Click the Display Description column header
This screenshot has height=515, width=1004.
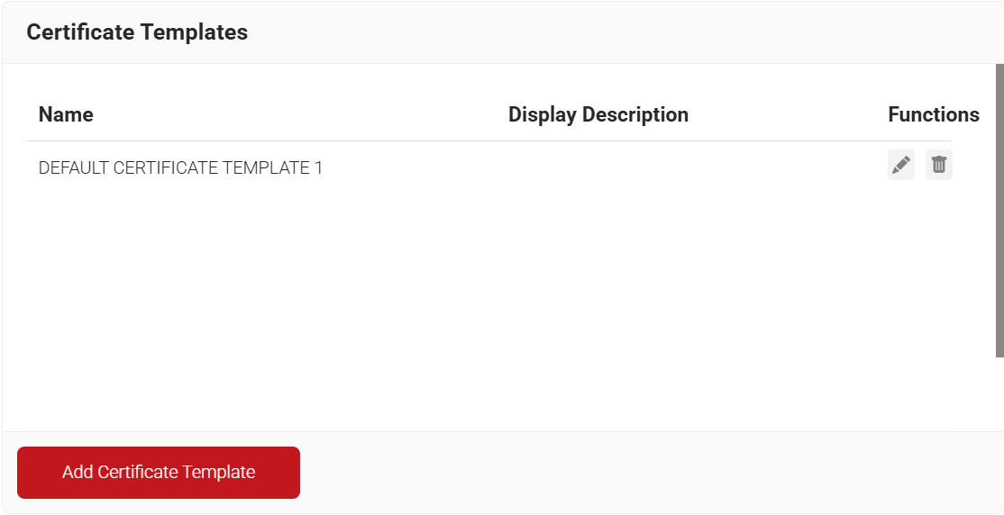[x=598, y=114]
